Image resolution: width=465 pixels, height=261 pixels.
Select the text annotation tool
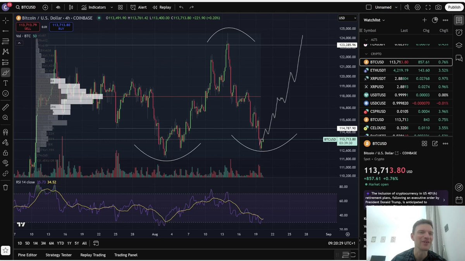point(5,83)
